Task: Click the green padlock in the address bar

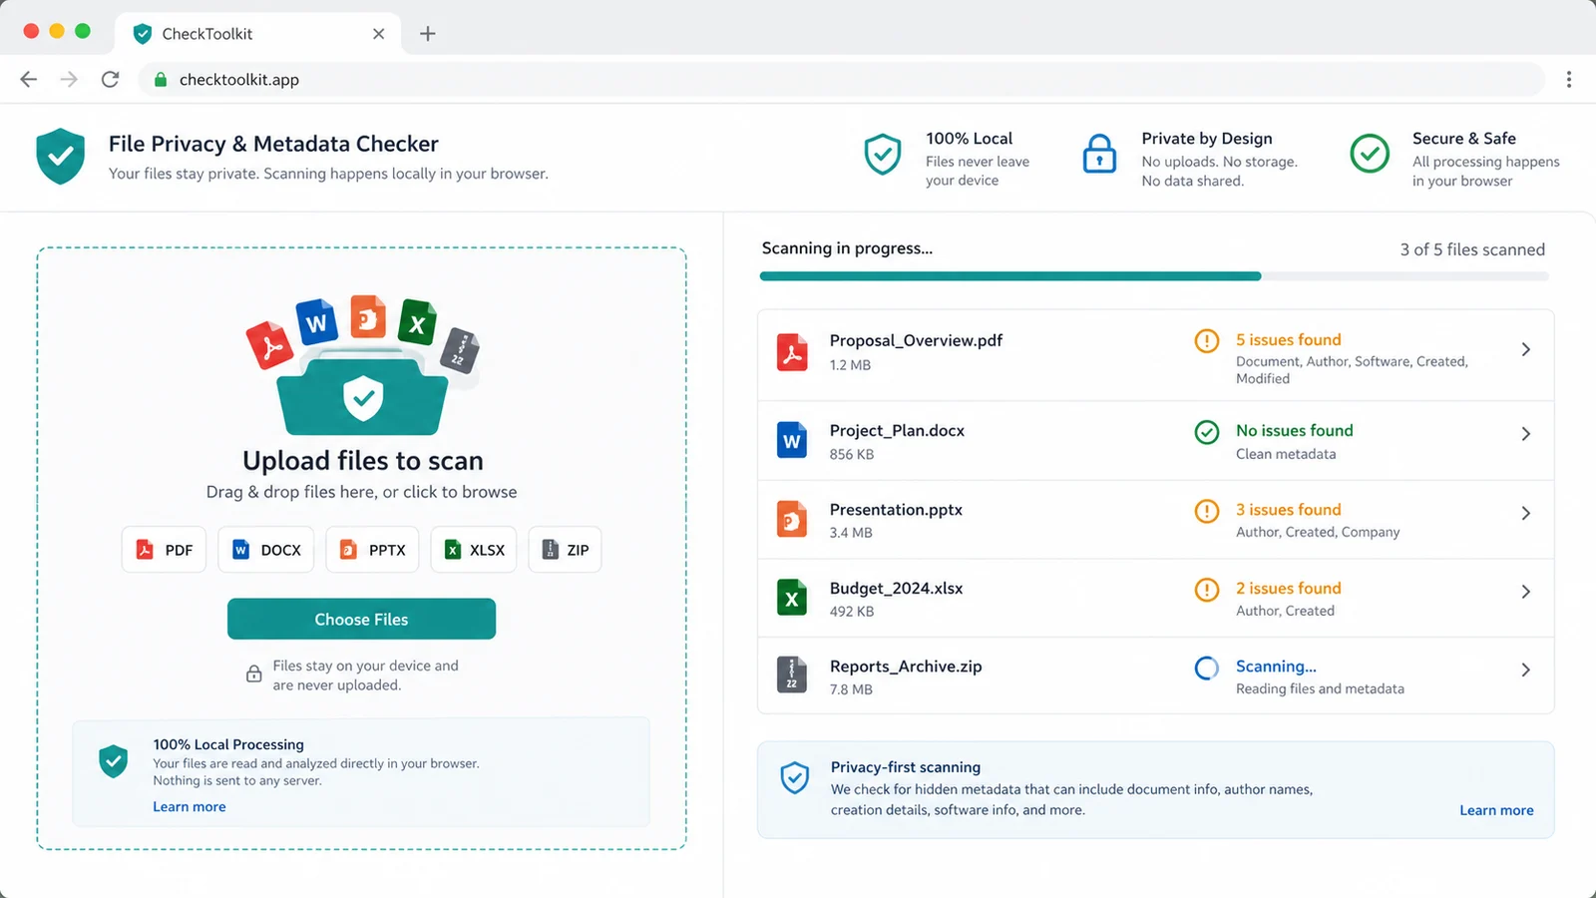Action: pyautogui.click(x=161, y=79)
